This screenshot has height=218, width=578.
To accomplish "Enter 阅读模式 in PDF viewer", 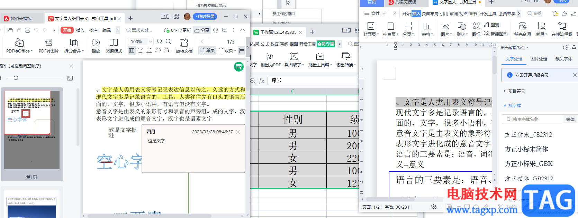I will (x=114, y=46).
